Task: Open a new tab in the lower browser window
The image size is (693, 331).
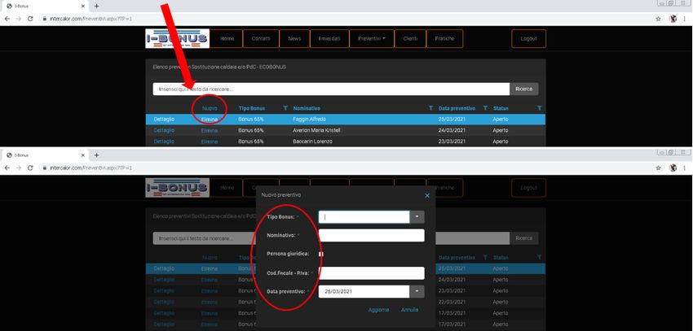Action: pyautogui.click(x=97, y=155)
